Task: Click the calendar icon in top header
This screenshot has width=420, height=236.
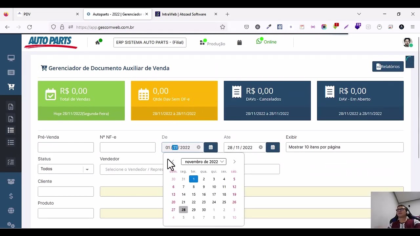Action: coord(240,43)
